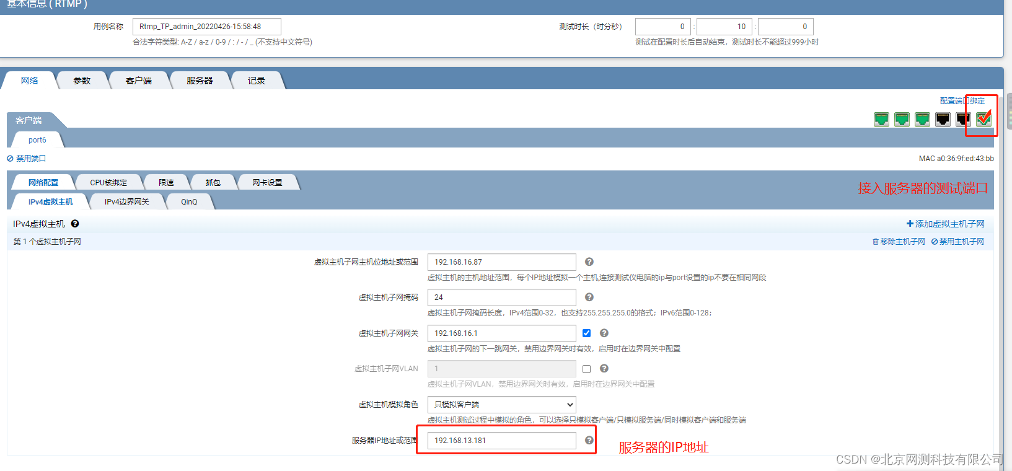Select the first black Ethernet port icon
The image size is (1012, 471).
(x=943, y=119)
